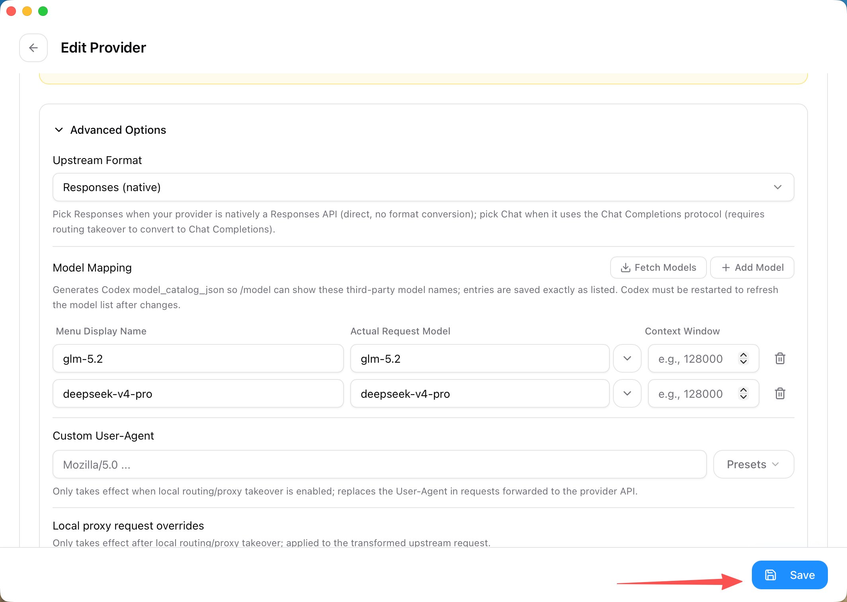847x602 pixels.
Task: Click the Upstream Format label
Action: [x=97, y=160]
